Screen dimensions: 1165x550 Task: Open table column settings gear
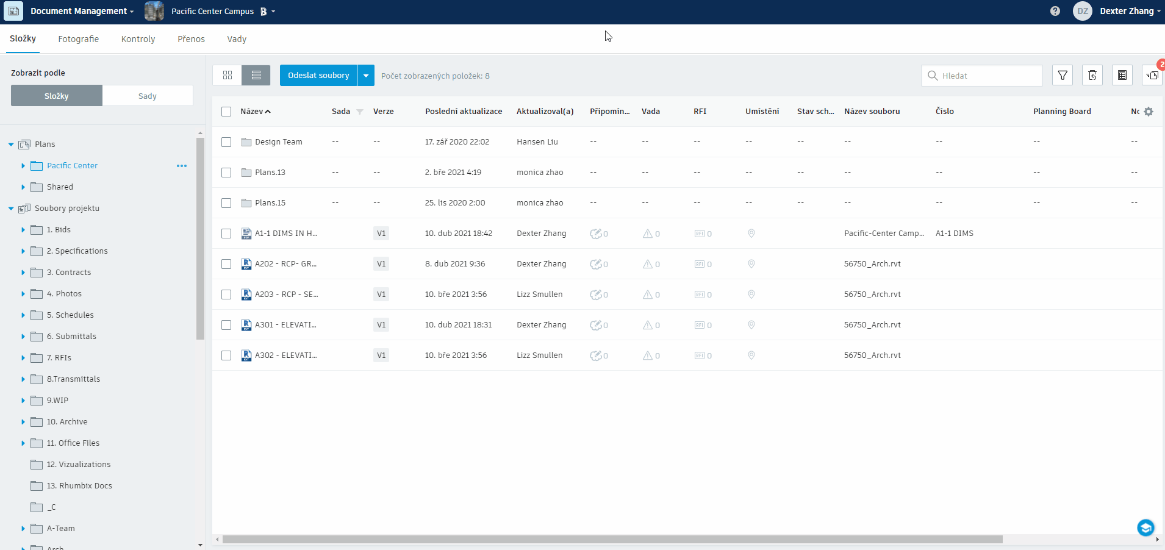1149,112
